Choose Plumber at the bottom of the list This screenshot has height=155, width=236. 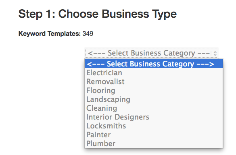[154, 143]
